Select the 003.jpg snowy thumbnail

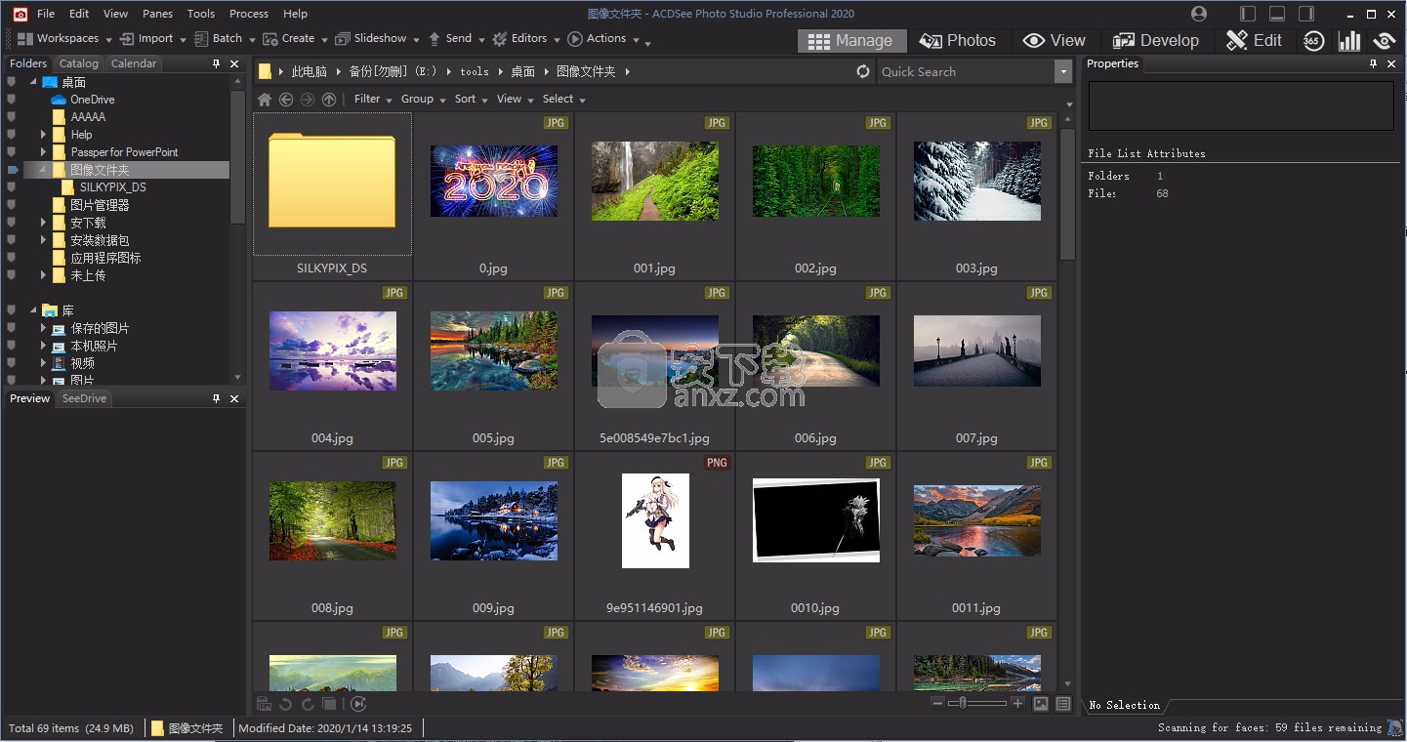coord(977,181)
